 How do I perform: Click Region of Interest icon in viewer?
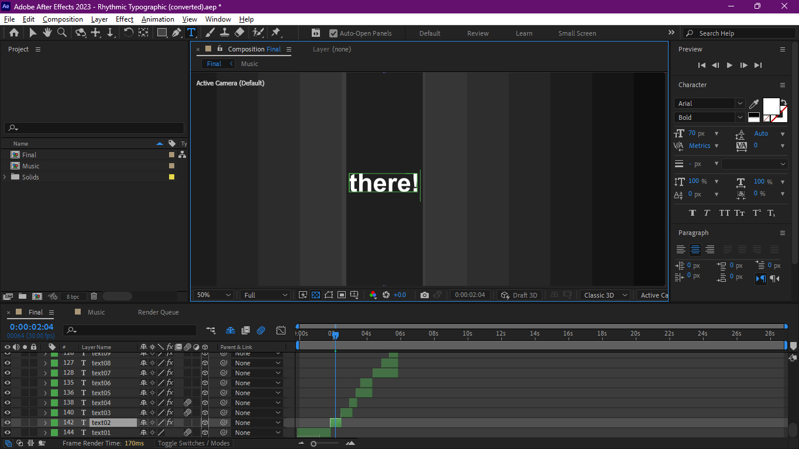(x=342, y=295)
